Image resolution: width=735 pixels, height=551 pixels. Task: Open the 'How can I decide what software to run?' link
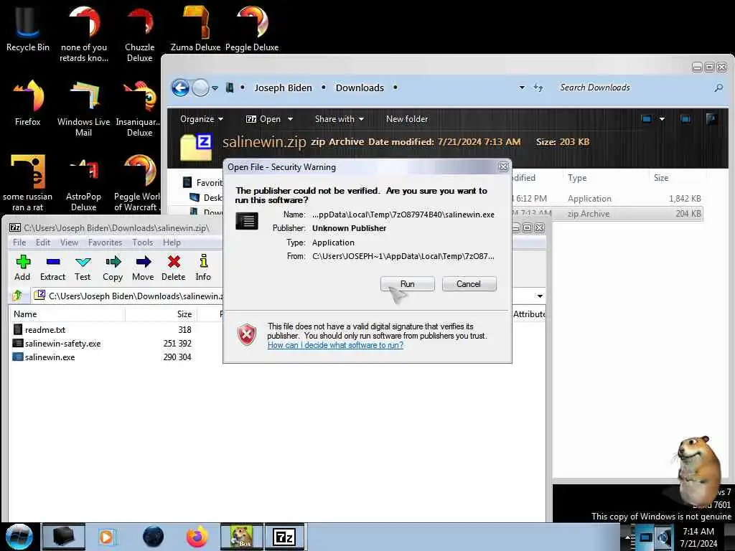pyautogui.click(x=335, y=345)
